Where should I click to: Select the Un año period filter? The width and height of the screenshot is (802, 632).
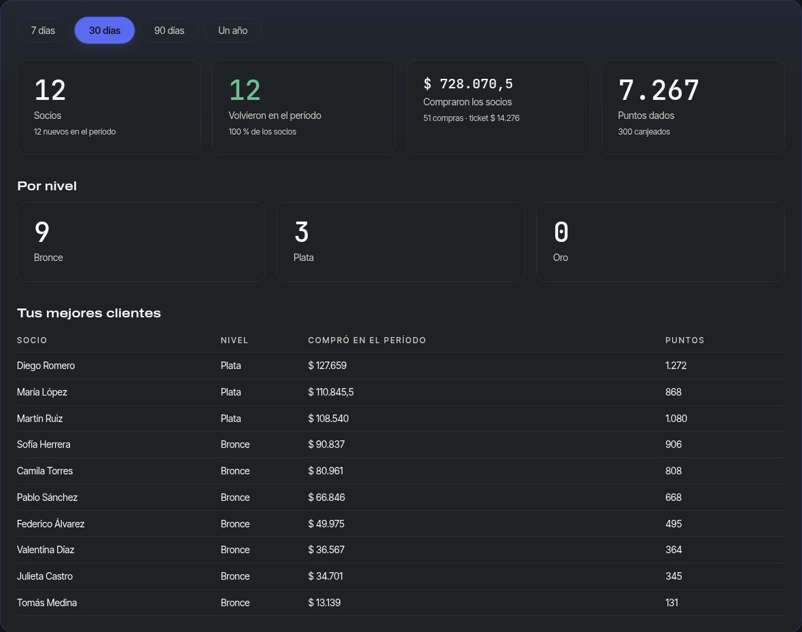pyautogui.click(x=232, y=31)
